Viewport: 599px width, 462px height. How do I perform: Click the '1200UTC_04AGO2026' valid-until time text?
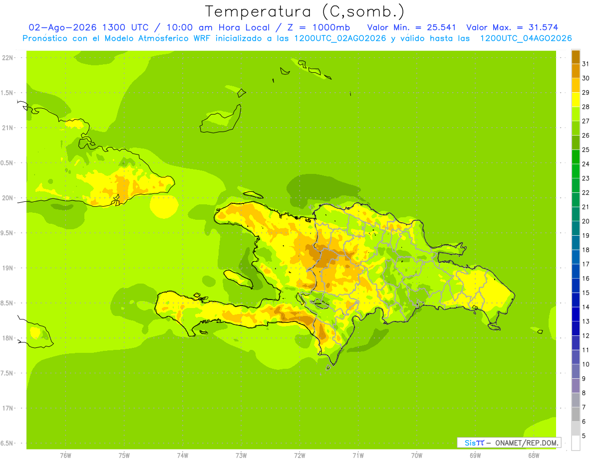(526, 38)
